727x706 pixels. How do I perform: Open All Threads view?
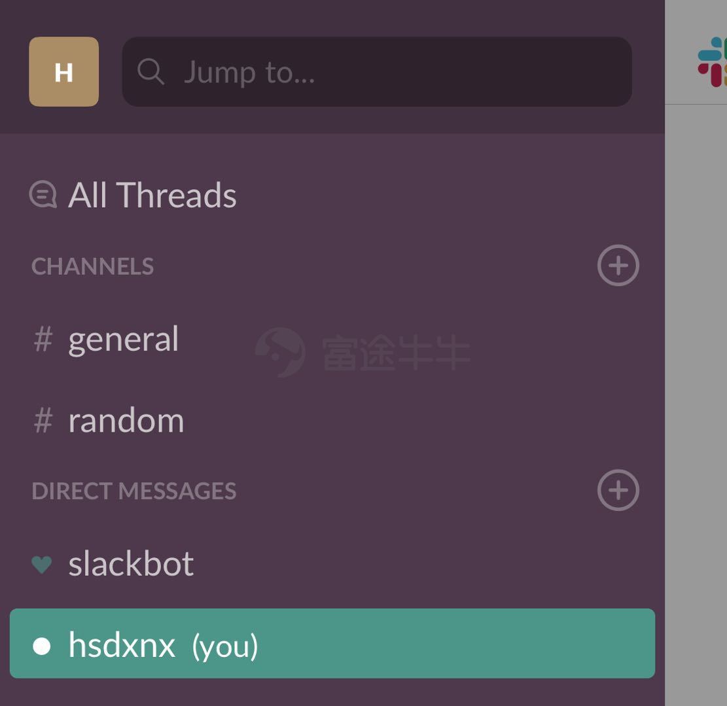[152, 195]
